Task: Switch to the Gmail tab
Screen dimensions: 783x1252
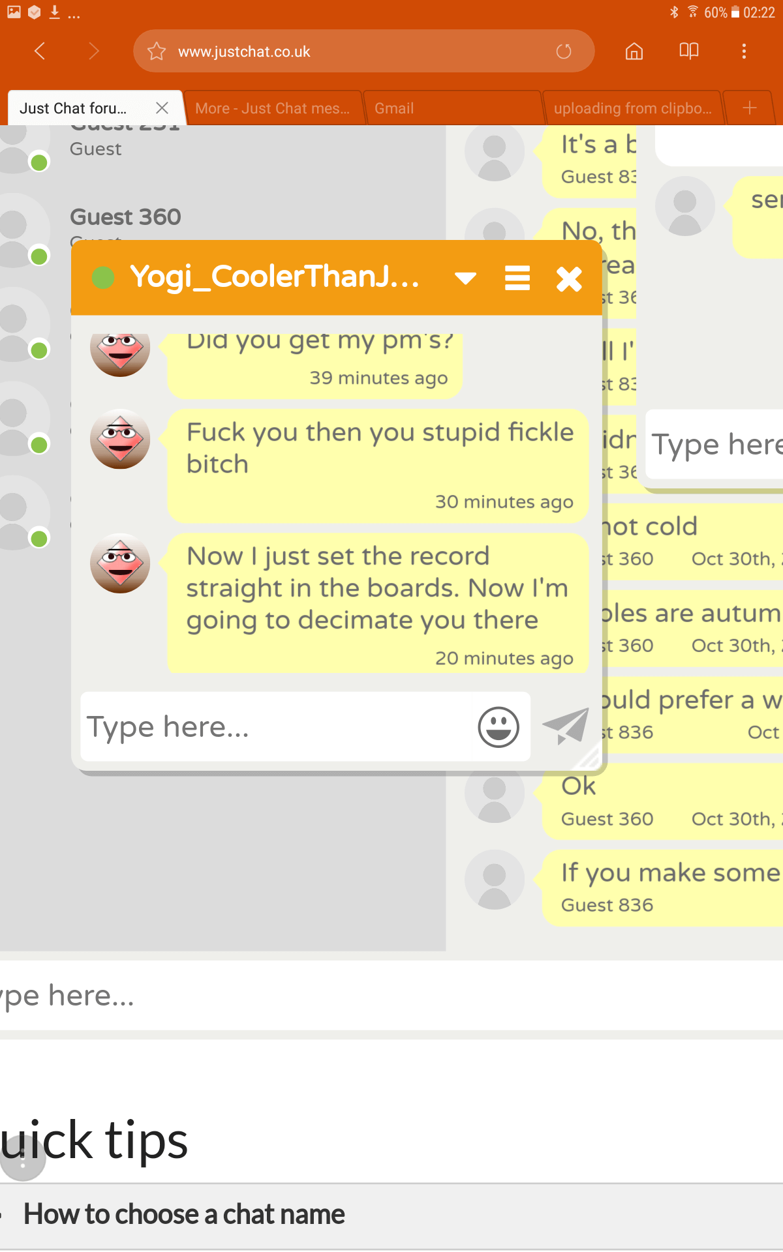Action: tap(394, 108)
